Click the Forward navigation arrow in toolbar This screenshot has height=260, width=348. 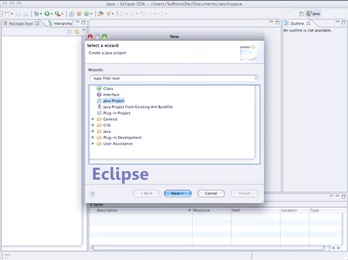click(161, 14)
